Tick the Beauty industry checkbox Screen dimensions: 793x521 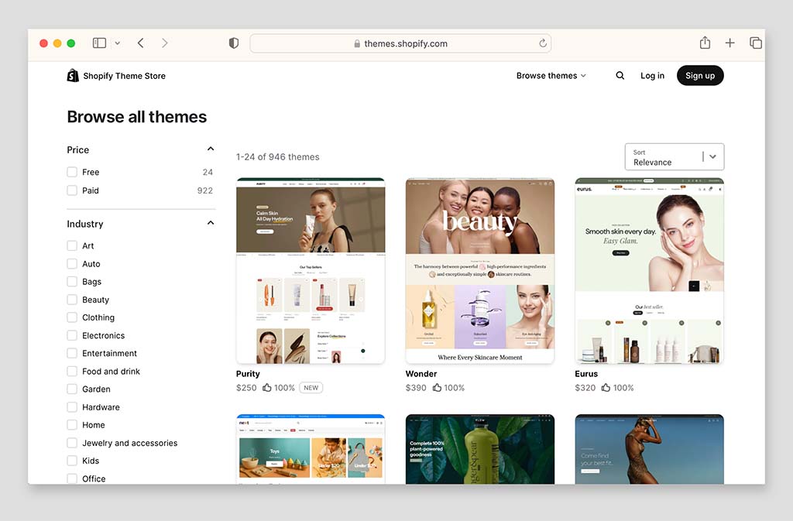point(72,300)
